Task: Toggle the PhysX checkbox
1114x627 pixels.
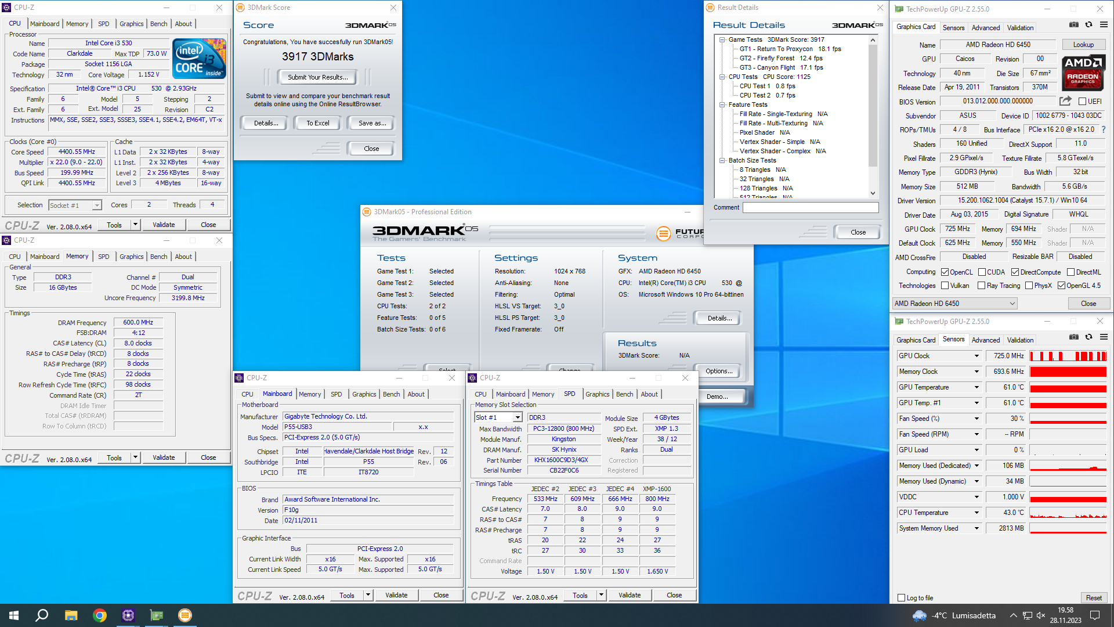Action: 1029,286
